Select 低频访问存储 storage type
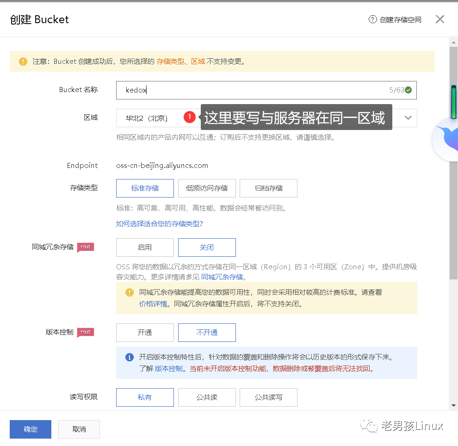The height and width of the screenshot is (446, 458). pos(207,188)
